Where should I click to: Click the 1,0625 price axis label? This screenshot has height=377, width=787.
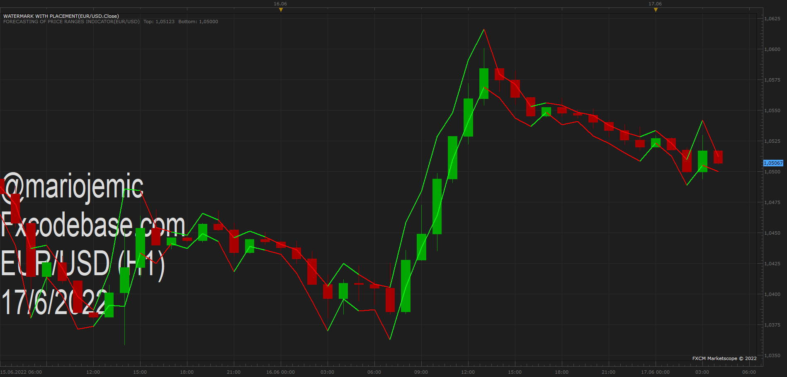tap(772, 19)
